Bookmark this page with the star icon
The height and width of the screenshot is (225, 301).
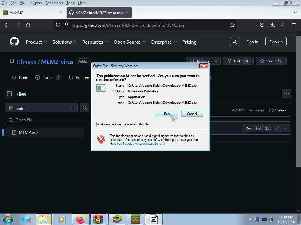[232, 25]
